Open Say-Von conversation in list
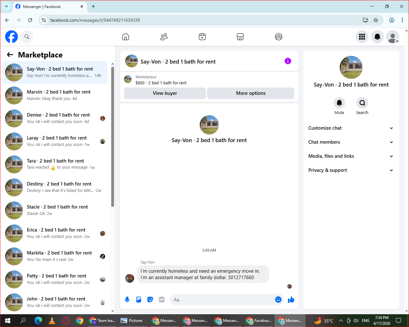This screenshot has height=327, width=409. click(x=55, y=72)
